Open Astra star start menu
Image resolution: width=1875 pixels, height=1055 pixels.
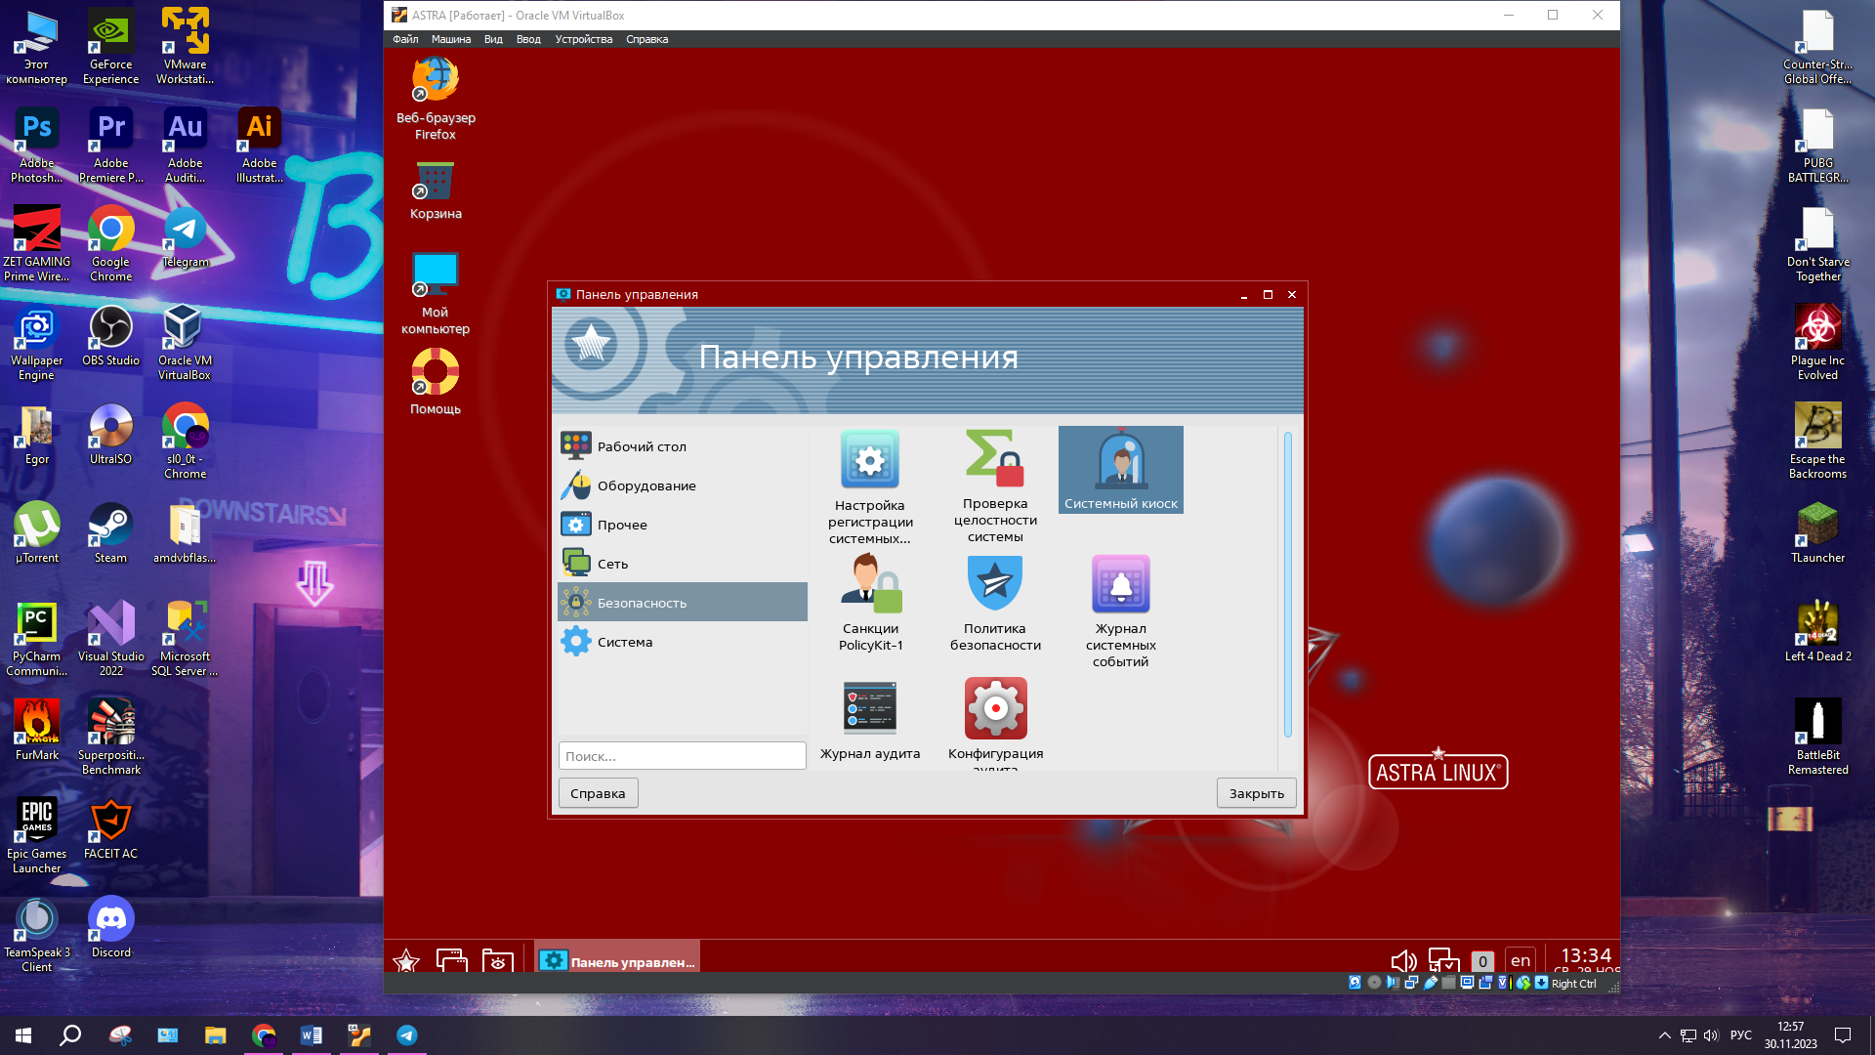coord(406,961)
